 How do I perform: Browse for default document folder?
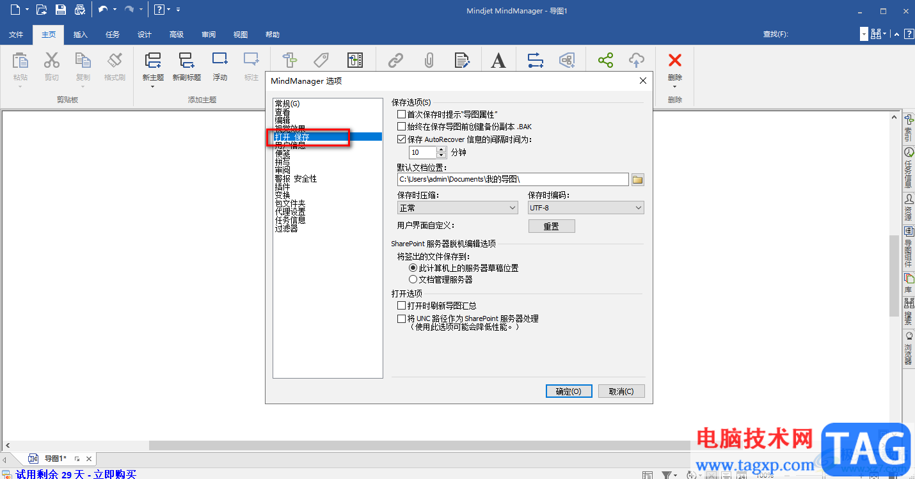tap(637, 180)
